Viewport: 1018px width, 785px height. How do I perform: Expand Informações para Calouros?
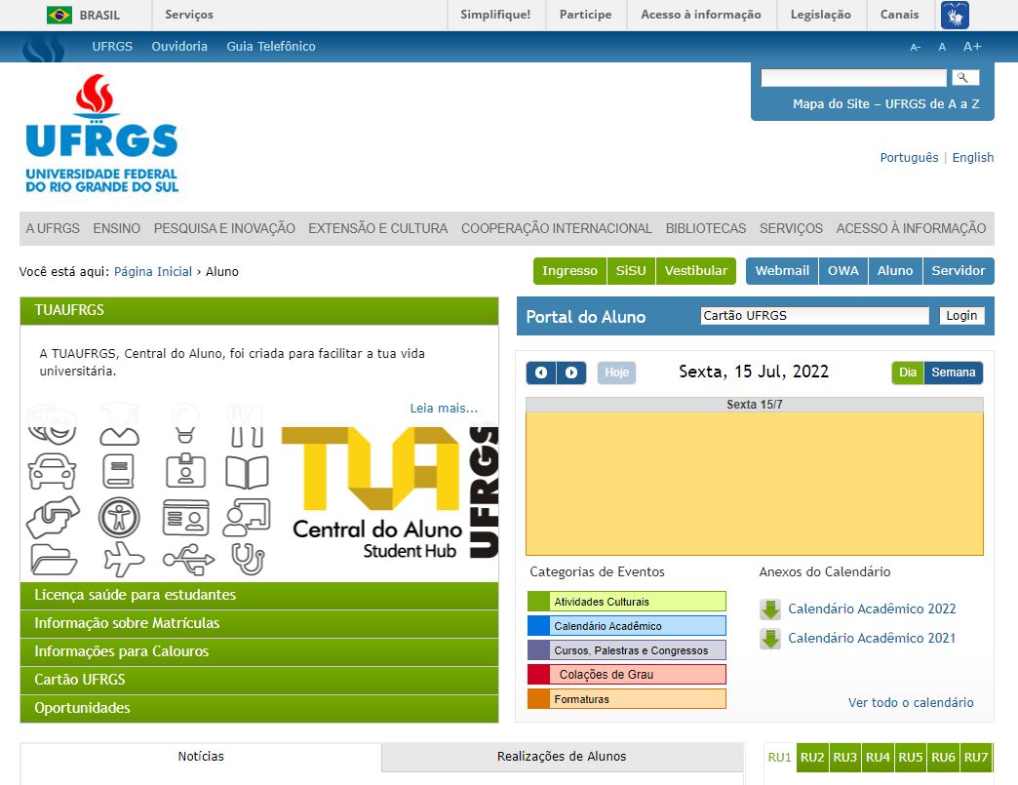[259, 652]
